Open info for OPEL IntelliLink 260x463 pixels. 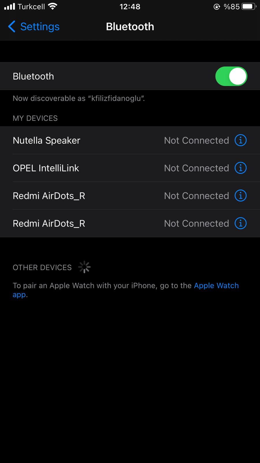point(240,168)
